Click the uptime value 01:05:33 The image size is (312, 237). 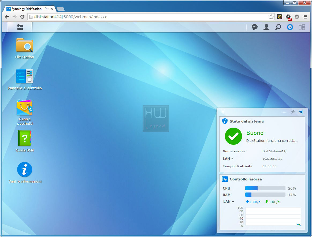coord(269,166)
